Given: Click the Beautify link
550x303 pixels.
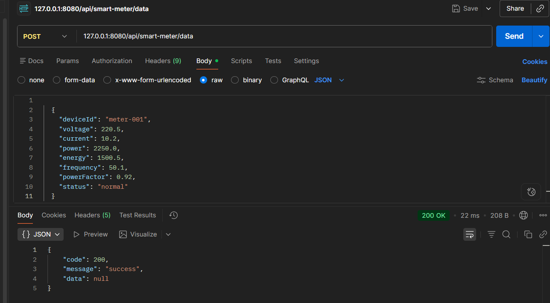Looking at the screenshot, I should pos(534,80).
